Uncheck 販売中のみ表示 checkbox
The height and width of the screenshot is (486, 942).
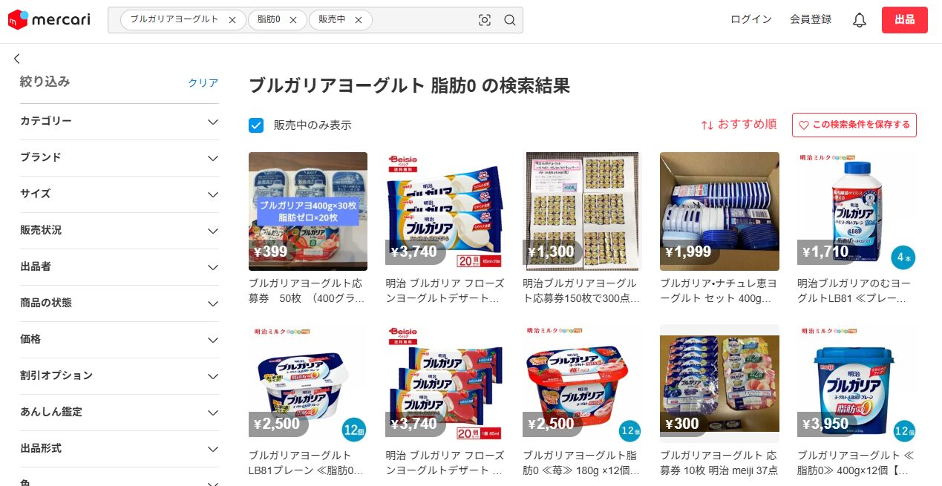coord(256,125)
